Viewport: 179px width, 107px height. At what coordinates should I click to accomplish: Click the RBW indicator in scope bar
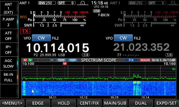tap(61, 60)
